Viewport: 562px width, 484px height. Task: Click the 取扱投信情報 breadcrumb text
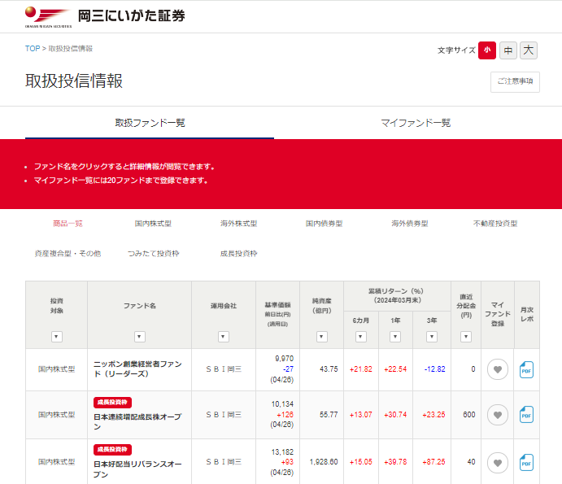[71, 49]
